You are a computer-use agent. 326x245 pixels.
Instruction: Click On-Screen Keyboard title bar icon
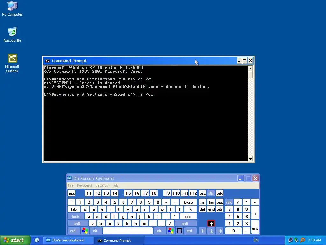click(70, 178)
